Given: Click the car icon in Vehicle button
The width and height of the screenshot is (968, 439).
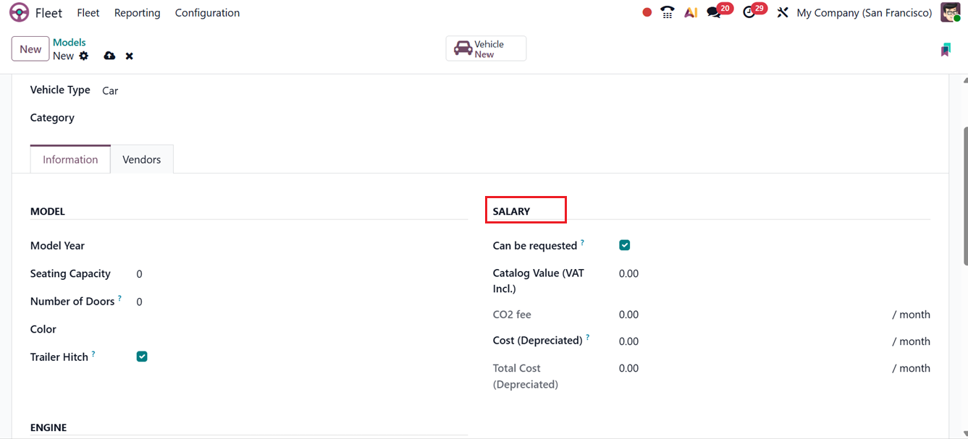Looking at the screenshot, I should 463,48.
